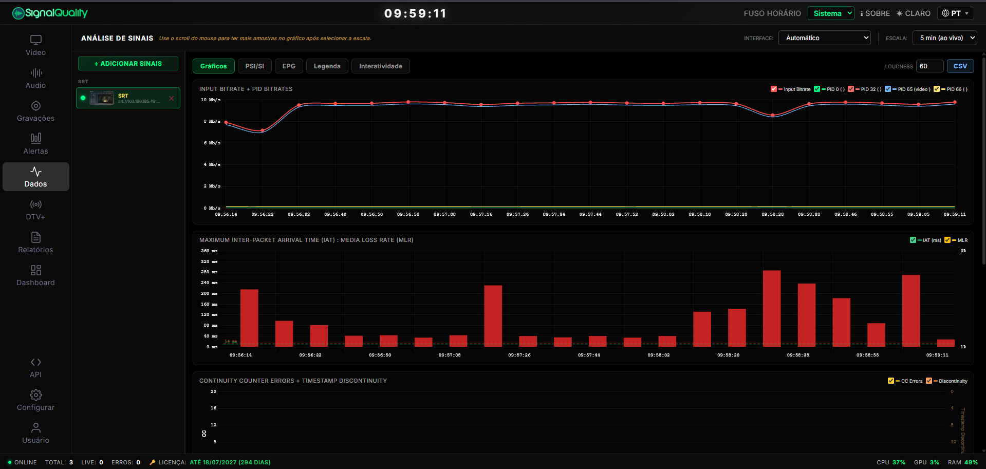The height and width of the screenshot is (469, 986).
Task: Click the Adicionar Sinais button
Action: (x=128, y=63)
